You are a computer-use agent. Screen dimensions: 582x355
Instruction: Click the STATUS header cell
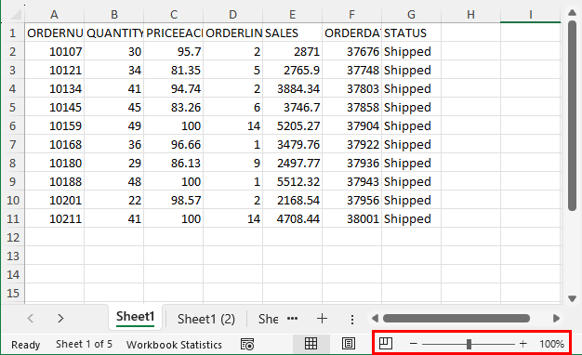point(411,33)
